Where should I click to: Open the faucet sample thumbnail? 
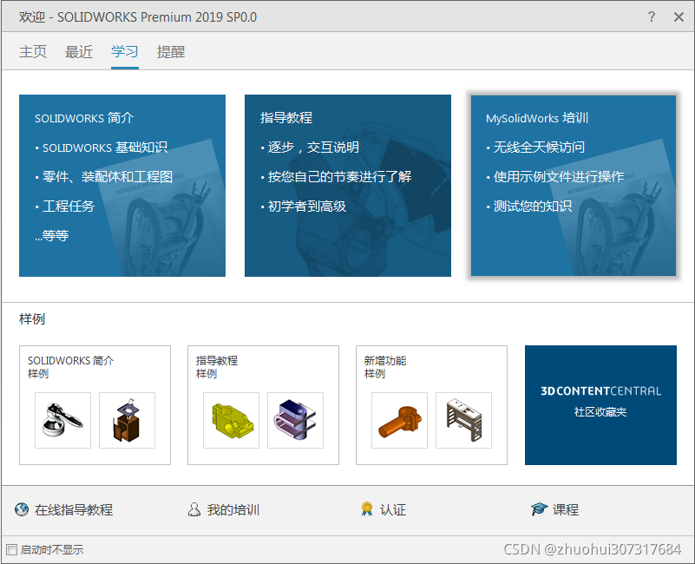click(62, 420)
